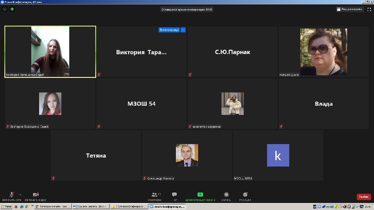Select Наталія Данік video tile
Image resolution: width=374 pixels, height=210 pixels.
point(323,52)
